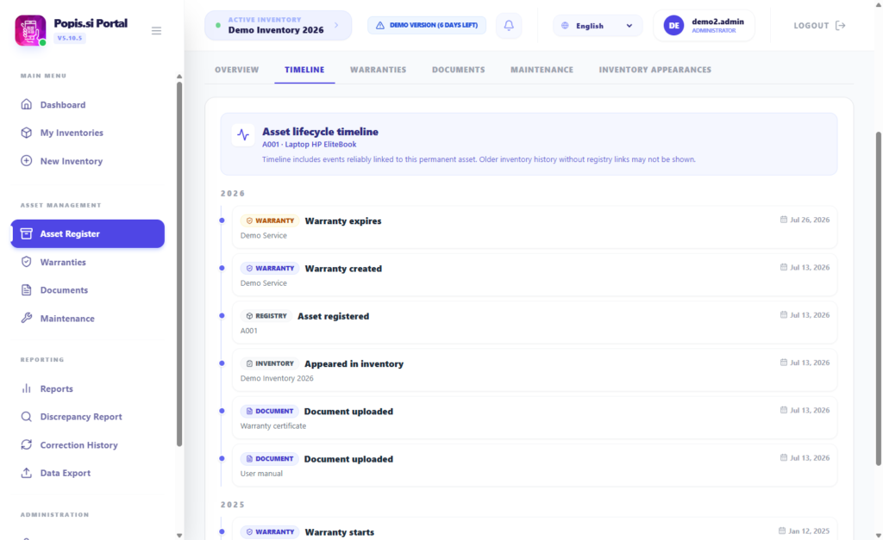The height and width of the screenshot is (540, 883).
Task: Open Asset Register sidebar item
Action: pos(88,233)
